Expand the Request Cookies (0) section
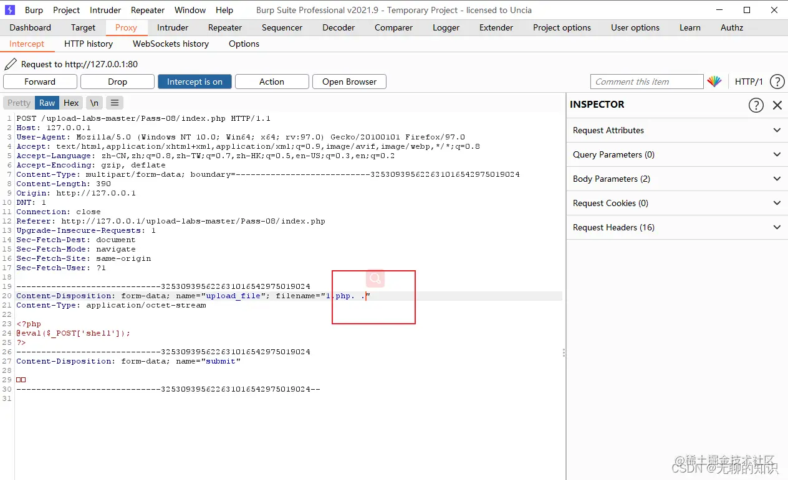The width and height of the screenshot is (788, 480). tap(677, 203)
